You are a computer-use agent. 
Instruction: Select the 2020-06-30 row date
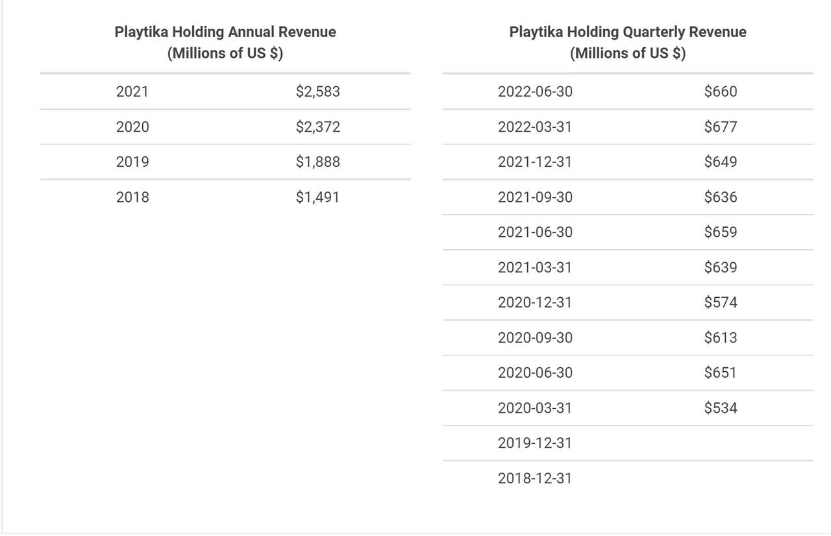(x=536, y=372)
